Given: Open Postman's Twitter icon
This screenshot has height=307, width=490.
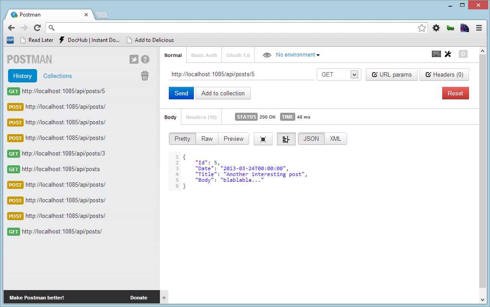Looking at the screenshot, I should pyautogui.click(x=134, y=59).
